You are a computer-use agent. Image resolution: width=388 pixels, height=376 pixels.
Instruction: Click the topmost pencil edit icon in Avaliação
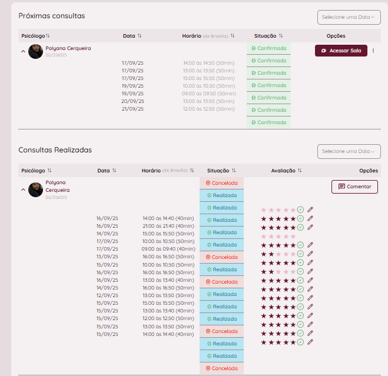[310, 209]
